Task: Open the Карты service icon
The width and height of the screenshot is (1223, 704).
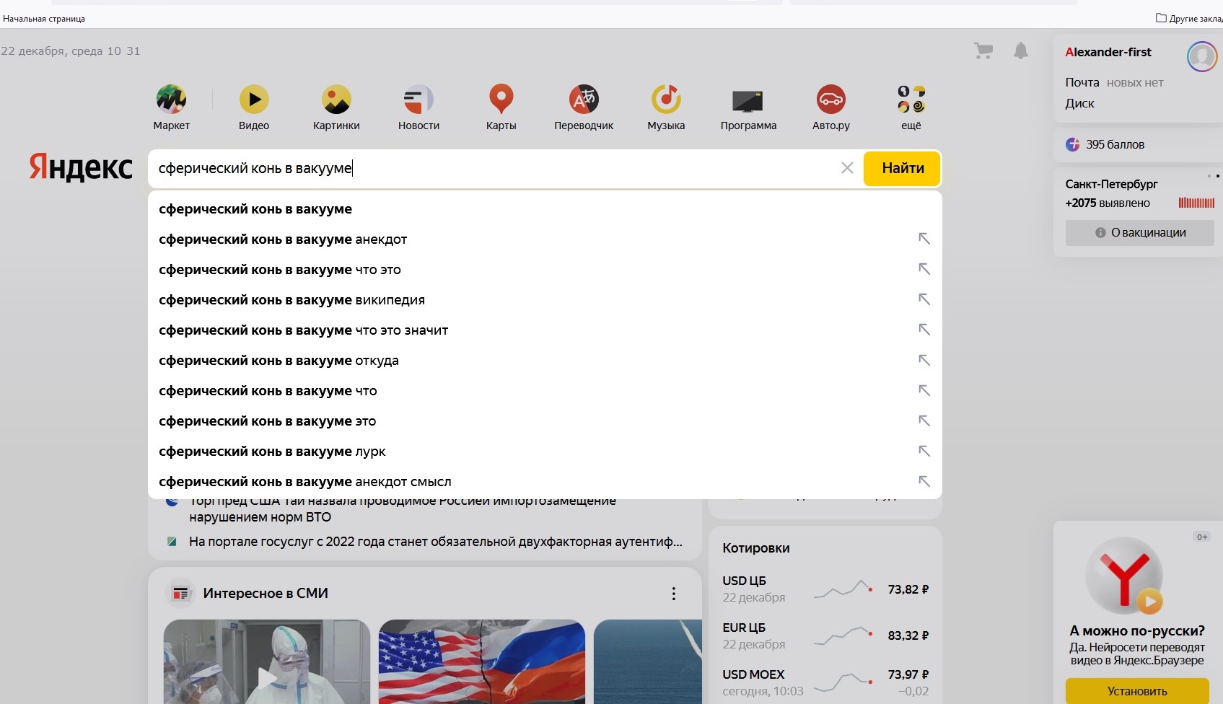Action: pyautogui.click(x=501, y=100)
